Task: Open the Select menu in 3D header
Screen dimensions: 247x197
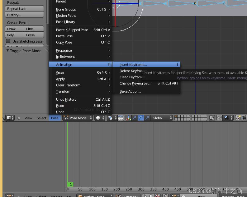Action: click(42, 118)
